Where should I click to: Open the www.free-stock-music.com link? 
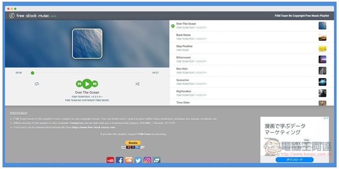[94, 127]
